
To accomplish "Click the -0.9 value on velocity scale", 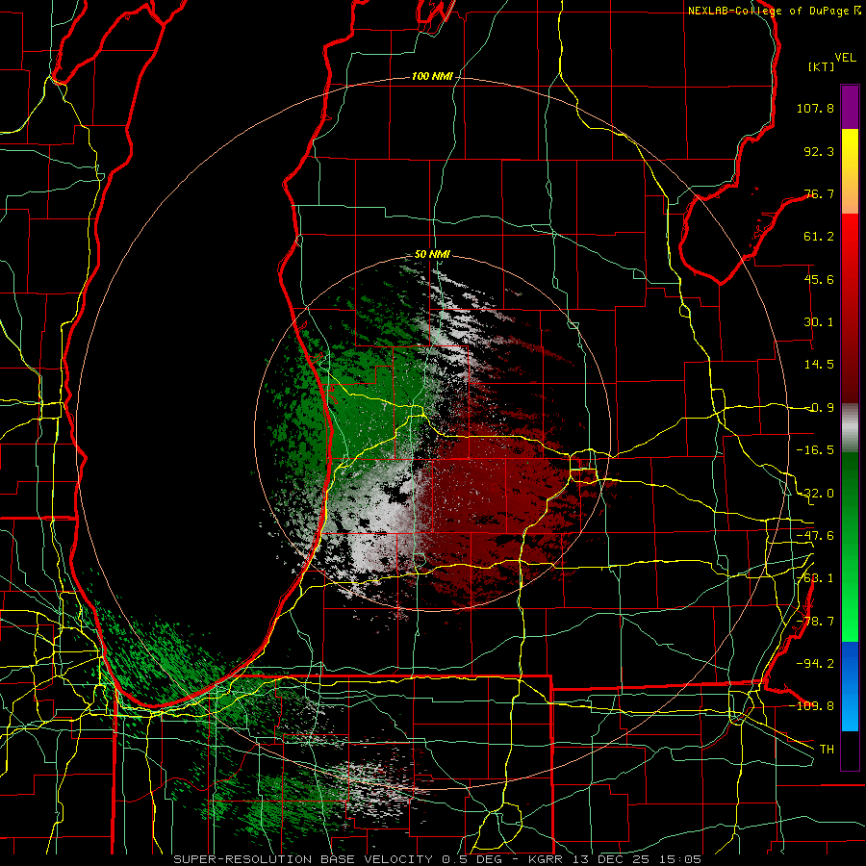I will (819, 408).
